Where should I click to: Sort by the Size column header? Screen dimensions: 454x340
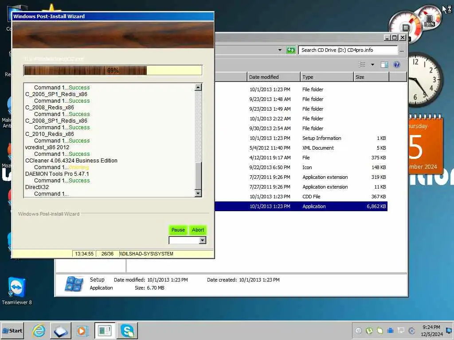click(371, 77)
